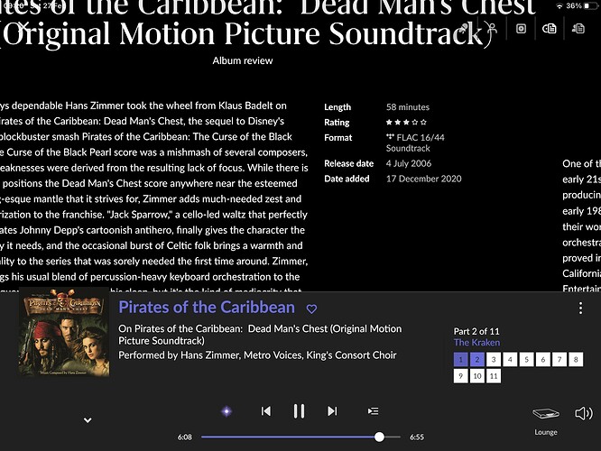601x451 pixels.
Task: Toggle the Roon Radio sparkle button
Action: 227,411
